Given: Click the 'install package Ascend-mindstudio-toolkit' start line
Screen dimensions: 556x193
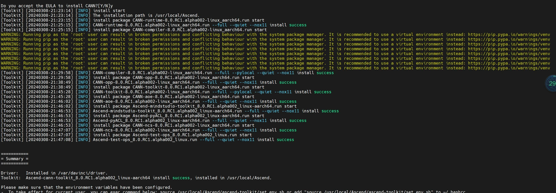Looking at the screenshot, I should coord(149,106).
